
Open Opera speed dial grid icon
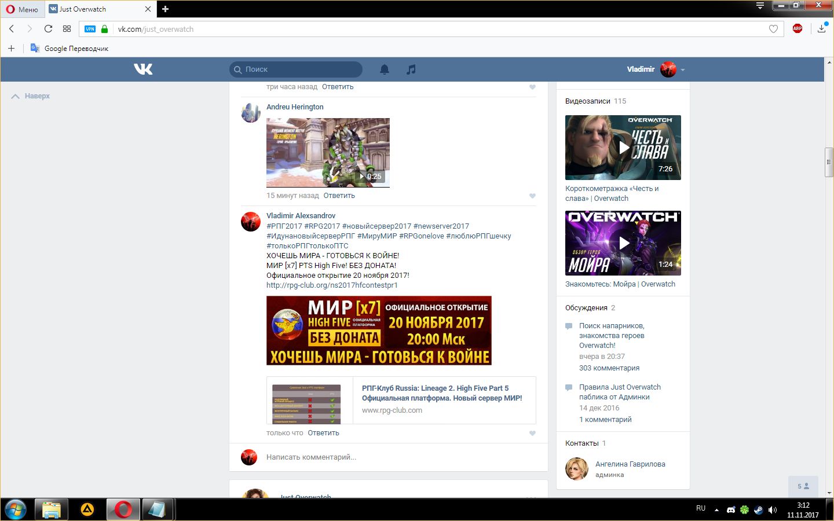67,29
